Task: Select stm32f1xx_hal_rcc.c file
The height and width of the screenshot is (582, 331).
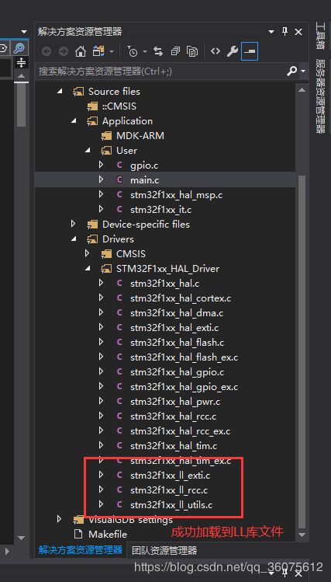Action: click(174, 416)
